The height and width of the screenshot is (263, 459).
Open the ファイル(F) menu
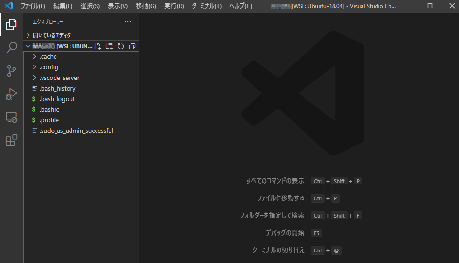coord(33,6)
